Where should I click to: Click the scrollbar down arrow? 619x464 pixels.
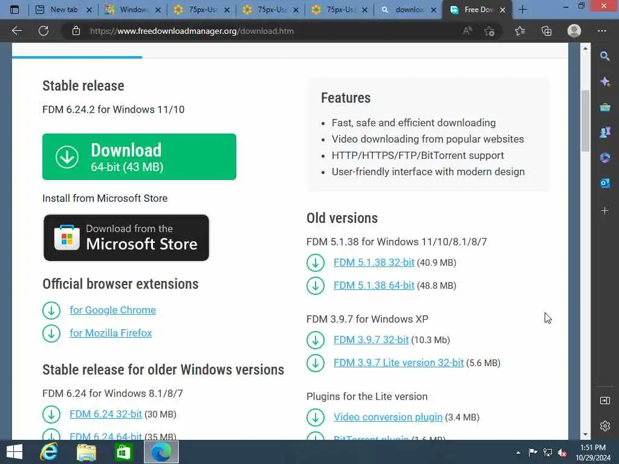click(585, 435)
